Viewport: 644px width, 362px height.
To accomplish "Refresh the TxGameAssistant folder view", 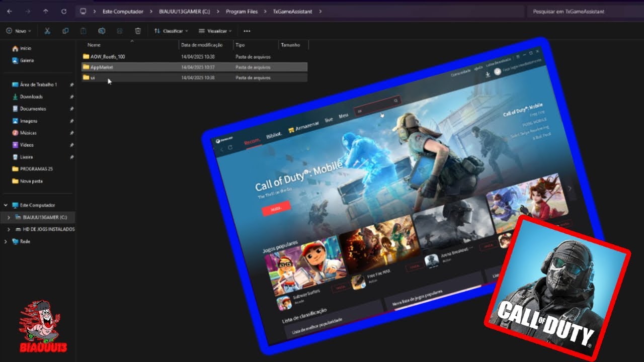I will pyautogui.click(x=63, y=11).
